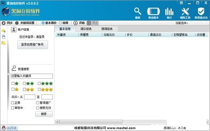The height and width of the screenshot is (131, 210).
Task: Click the quick search (快捷搜索) magnifier icon
Action: [14, 68]
